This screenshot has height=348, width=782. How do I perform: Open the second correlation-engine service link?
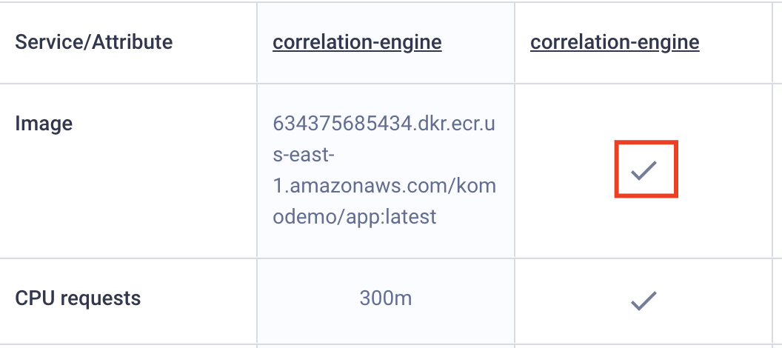tap(615, 42)
